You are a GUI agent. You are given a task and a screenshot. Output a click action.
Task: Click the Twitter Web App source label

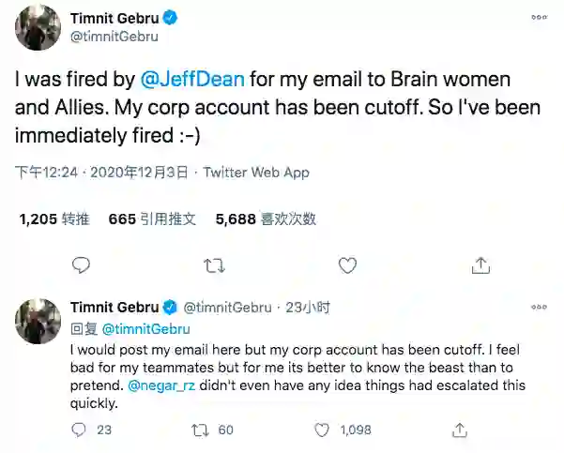tap(256, 173)
